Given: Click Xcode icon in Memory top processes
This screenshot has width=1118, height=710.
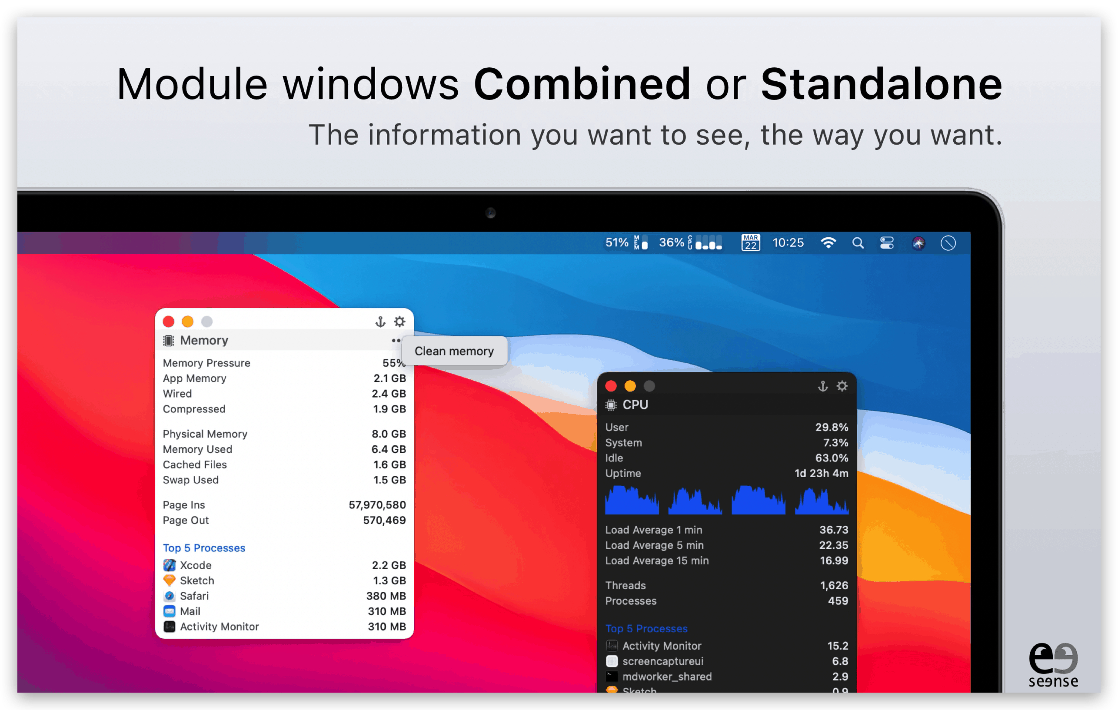Looking at the screenshot, I should [170, 565].
